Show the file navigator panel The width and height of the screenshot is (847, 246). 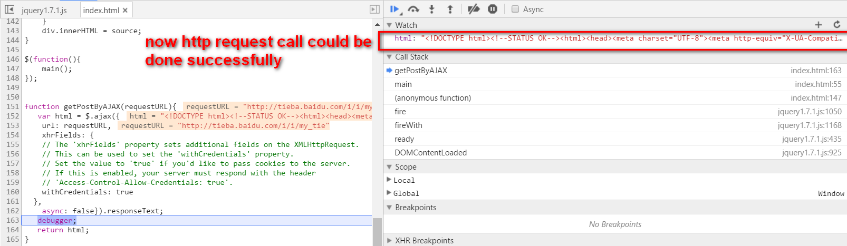pos(9,9)
